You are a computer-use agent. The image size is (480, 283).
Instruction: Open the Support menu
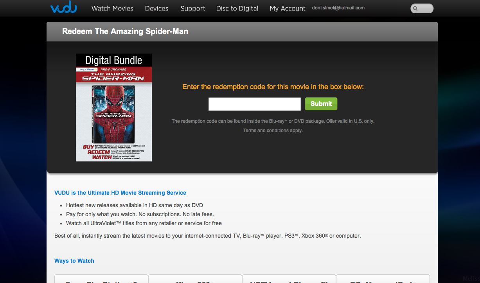point(193,8)
